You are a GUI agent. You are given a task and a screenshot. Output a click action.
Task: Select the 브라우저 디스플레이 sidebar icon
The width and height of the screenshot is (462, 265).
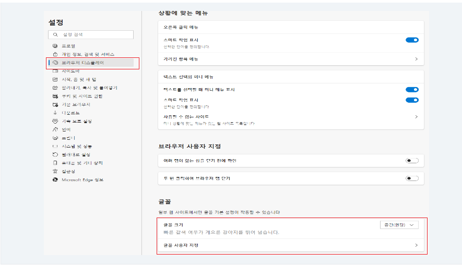(55, 63)
